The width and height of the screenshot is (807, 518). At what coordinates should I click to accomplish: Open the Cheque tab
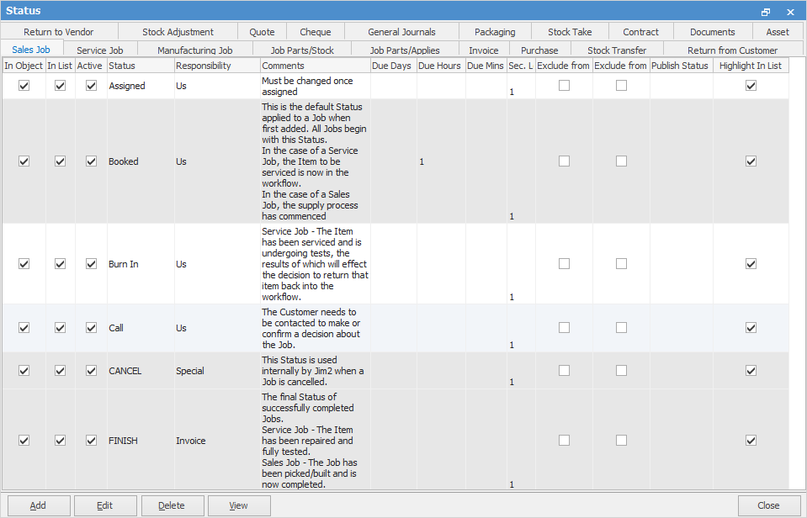point(316,32)
